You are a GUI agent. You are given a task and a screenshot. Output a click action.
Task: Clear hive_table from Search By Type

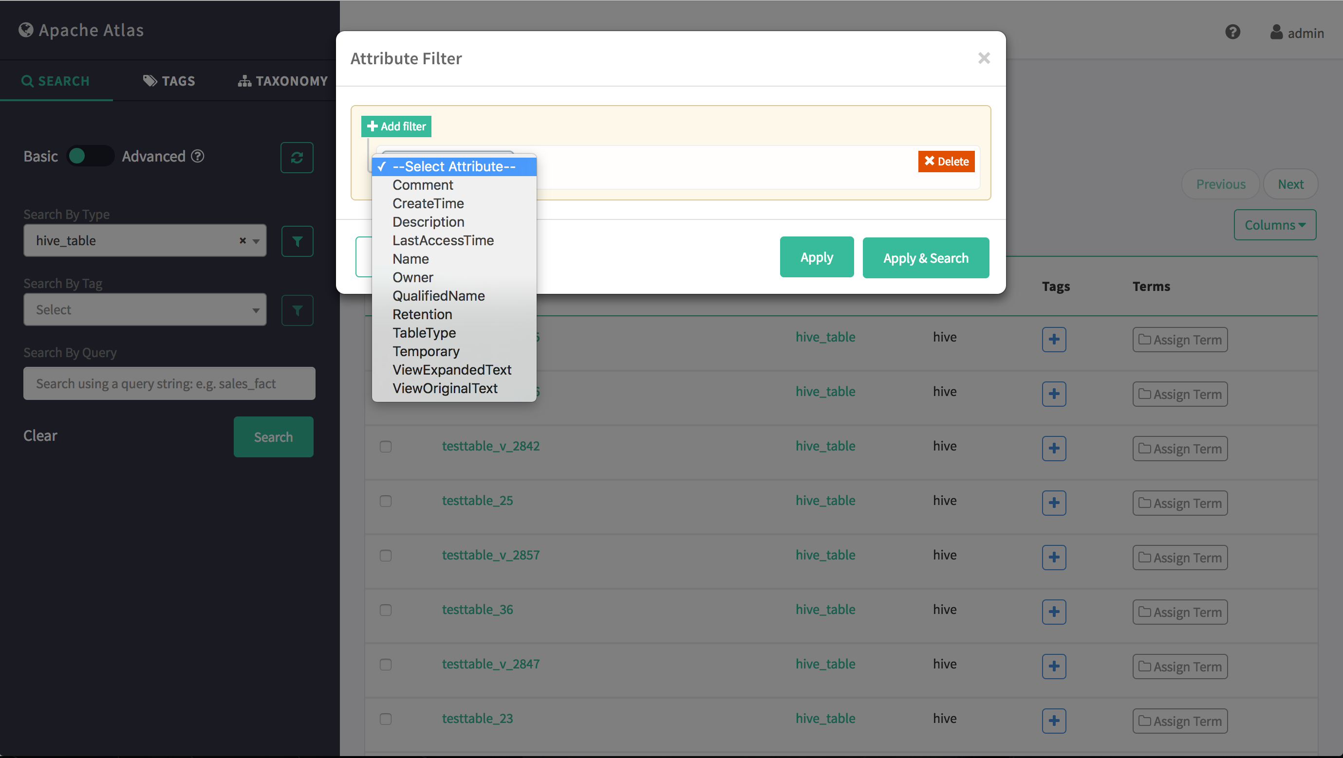coord(242,241)
